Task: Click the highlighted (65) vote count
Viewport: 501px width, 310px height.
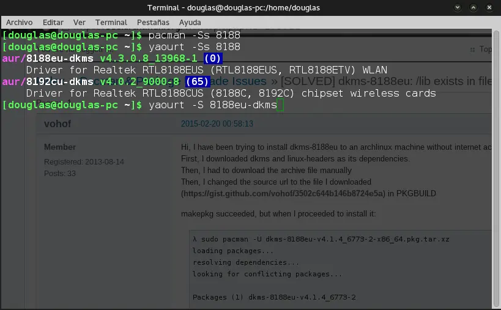Action: tap(198, 82)
